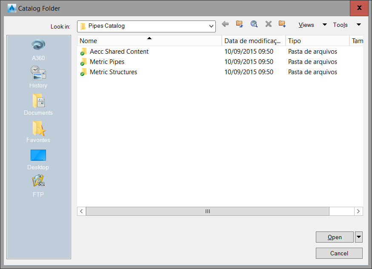
Task: Click the Autodesk application icon in title bar
Action: 11,9
